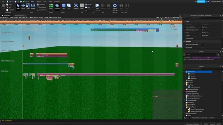Toggle Join Surfaces option
Screen dimensions: 223x125
42,10
